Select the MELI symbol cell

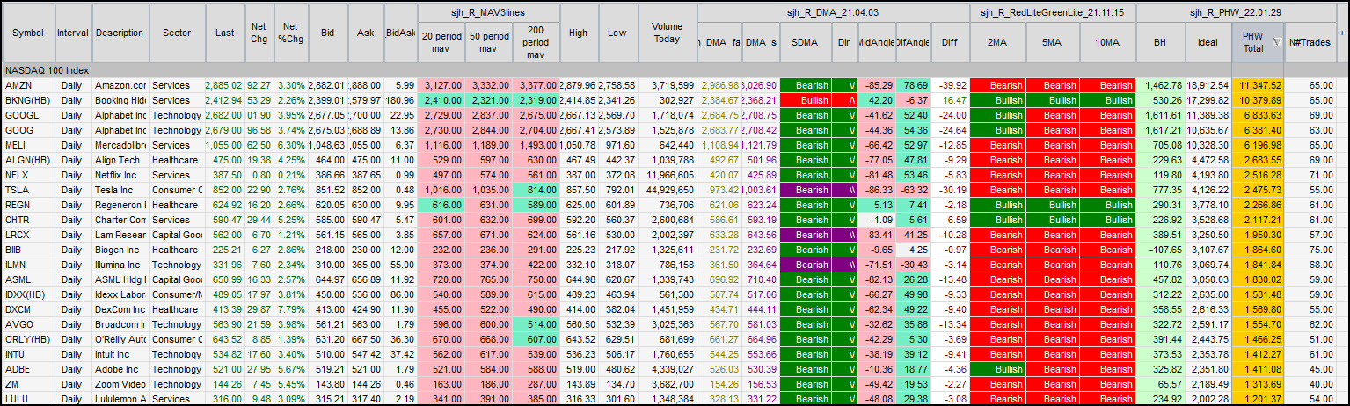(x=29, y=145)
